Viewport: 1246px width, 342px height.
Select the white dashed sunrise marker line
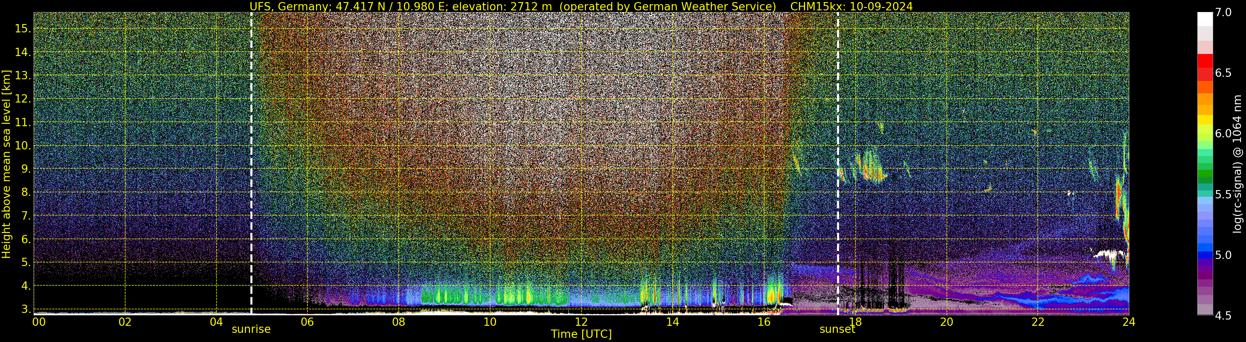tap(252, 164)
